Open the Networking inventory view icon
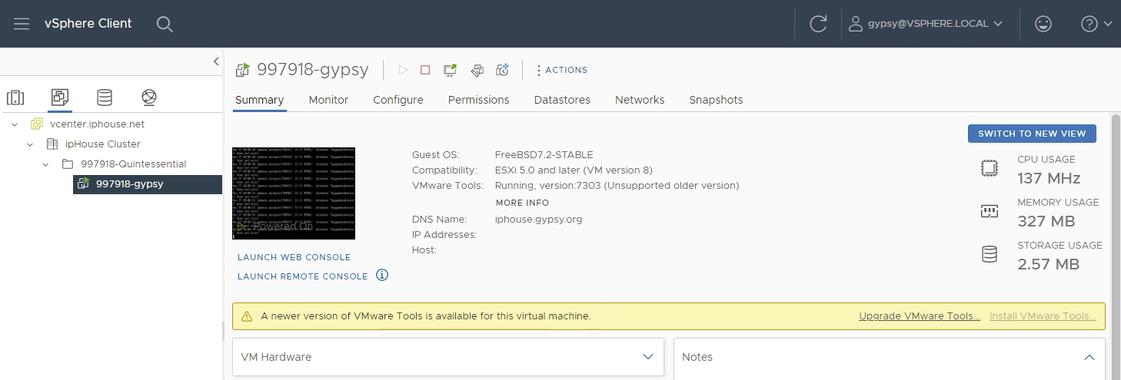 click(149, 97)
